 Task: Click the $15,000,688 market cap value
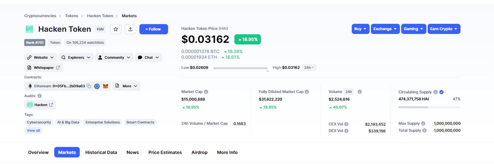point(193,99)
